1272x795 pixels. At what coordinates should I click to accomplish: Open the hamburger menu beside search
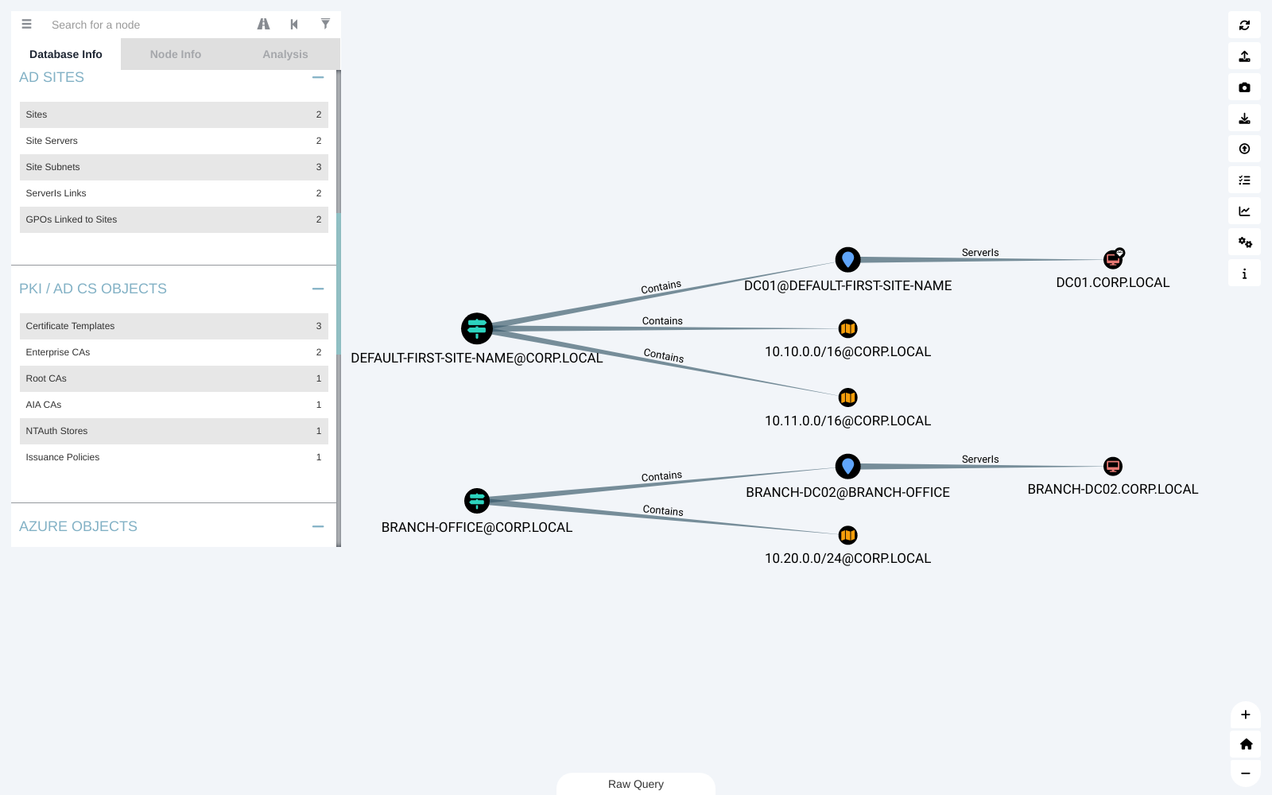coord(26,25)
